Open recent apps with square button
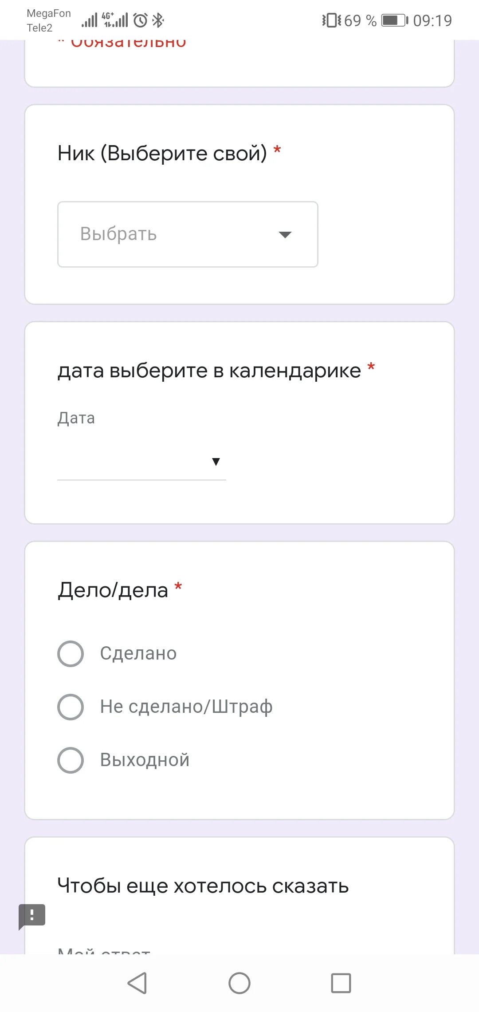This screenshot has width=479, height=1012. (341, 983)
